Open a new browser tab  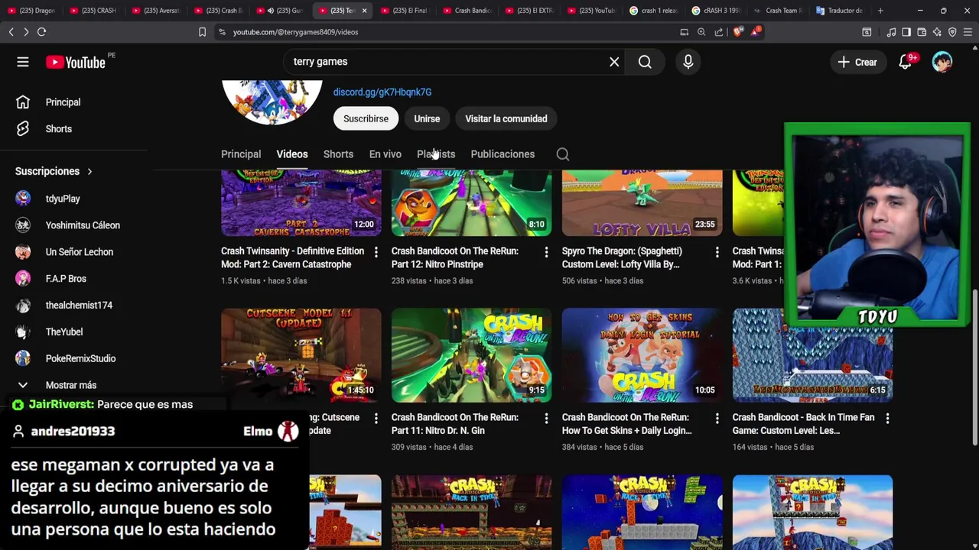880,11
